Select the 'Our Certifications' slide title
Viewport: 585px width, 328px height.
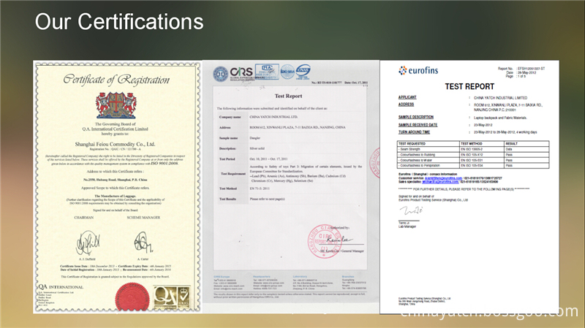tap(120, 20)
